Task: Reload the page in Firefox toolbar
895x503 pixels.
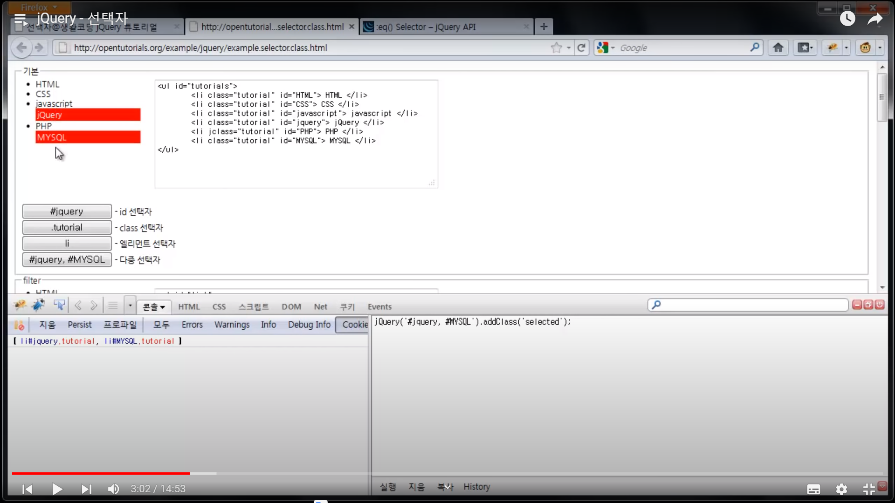Action: click(x=581, y=48)
